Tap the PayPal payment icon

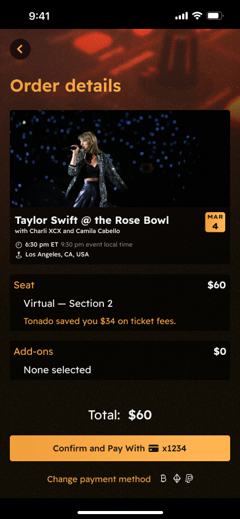pos(190,478)
